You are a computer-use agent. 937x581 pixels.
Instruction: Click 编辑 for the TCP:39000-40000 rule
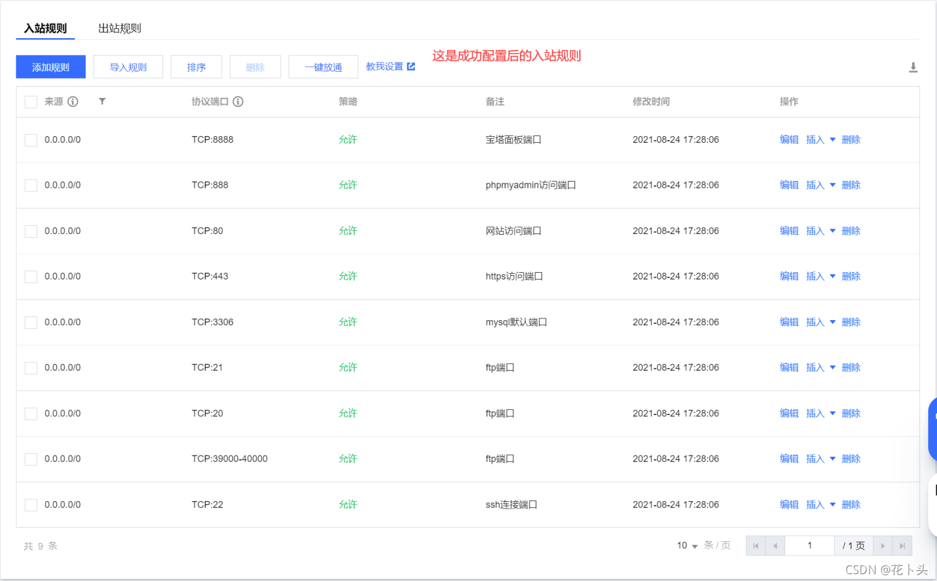pos(789,459)
